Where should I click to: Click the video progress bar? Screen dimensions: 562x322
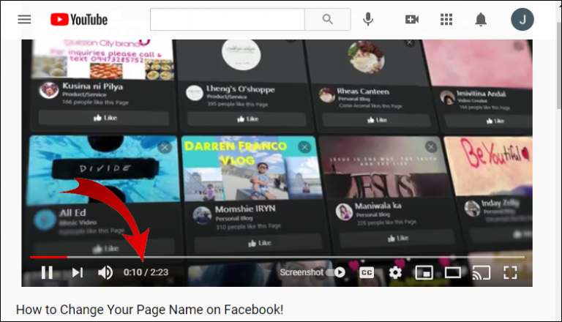tap(277, 257)
